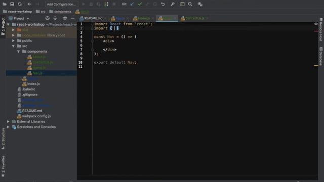This screenshot has height=182, width=324.
Task: Click the Collapse All icon in Project panel
Action: [55, 18]
